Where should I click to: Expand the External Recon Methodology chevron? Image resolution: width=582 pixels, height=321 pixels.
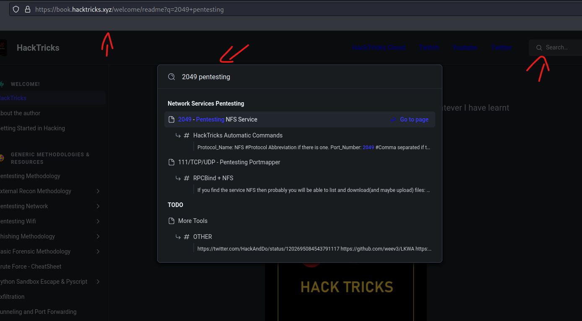pyautogui.click(x=98, y=191)
